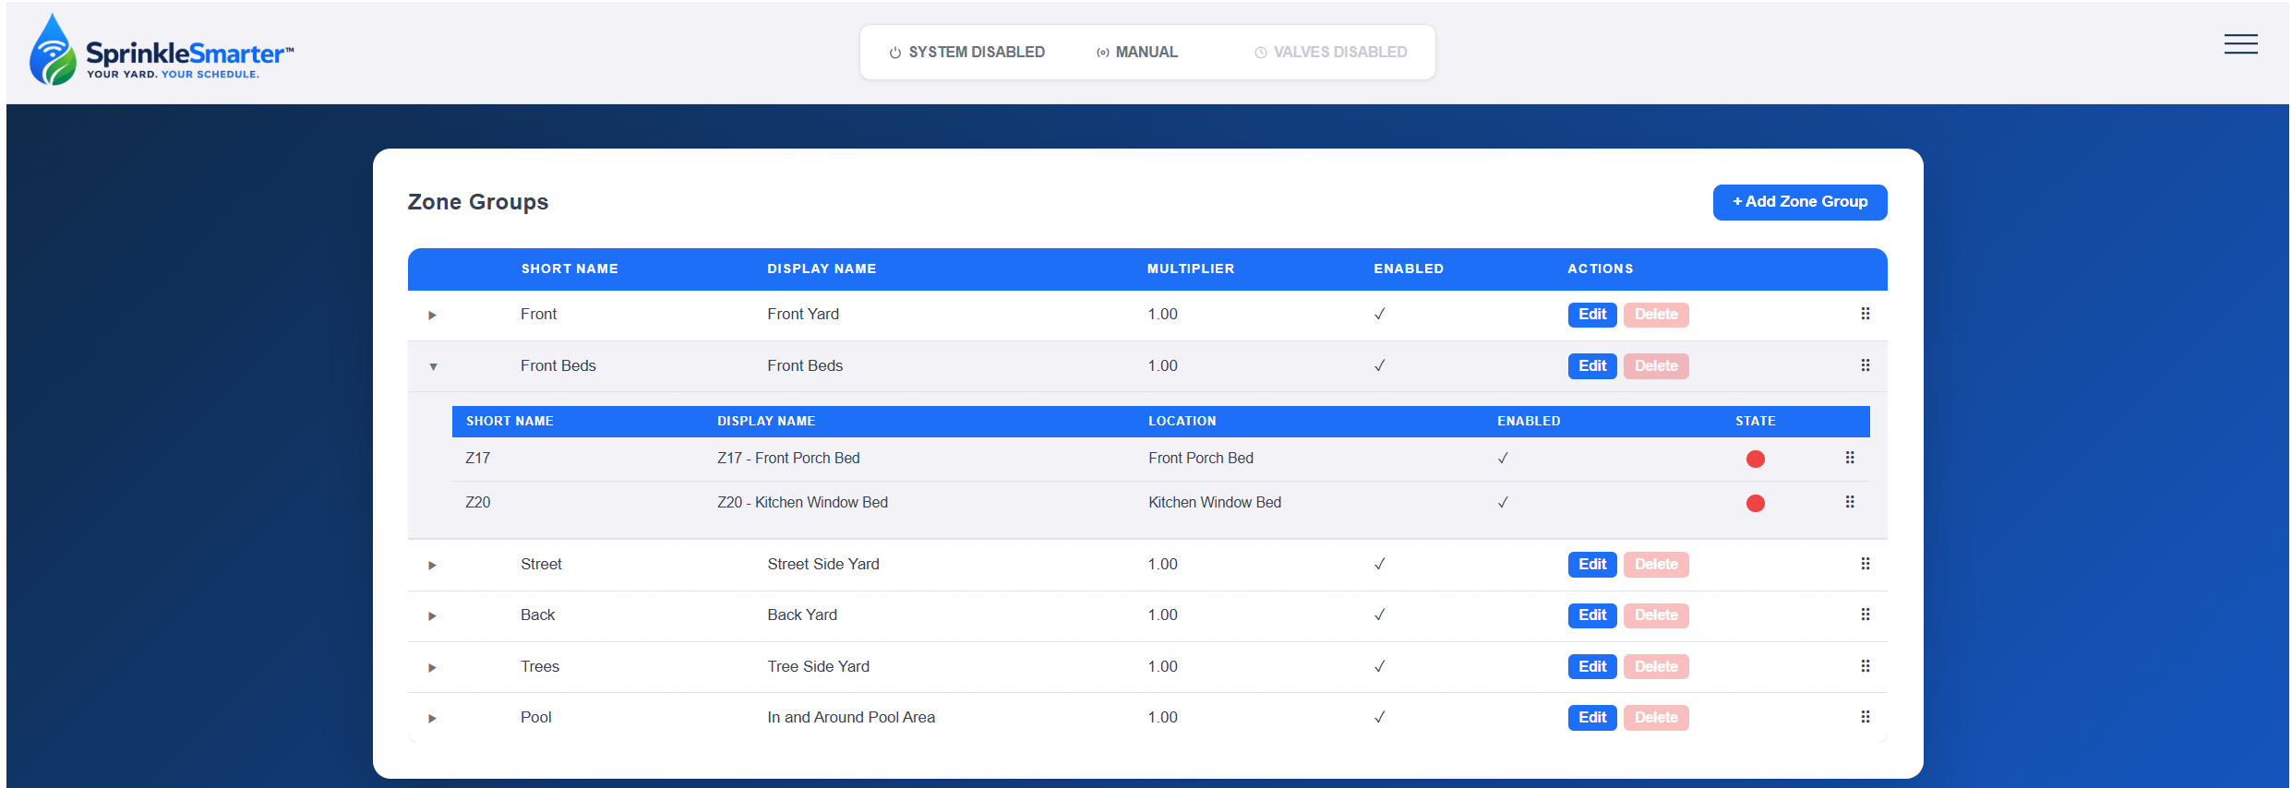Image resolution: width=2292 pixels, height=788 pixels.
Task: Expand the Front zone group
Action: click(432, 316)
